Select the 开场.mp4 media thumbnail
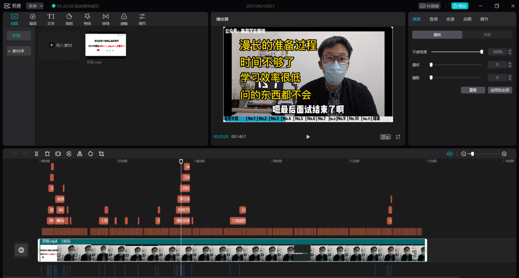This screenshot has height=278, width=519. 106,45
